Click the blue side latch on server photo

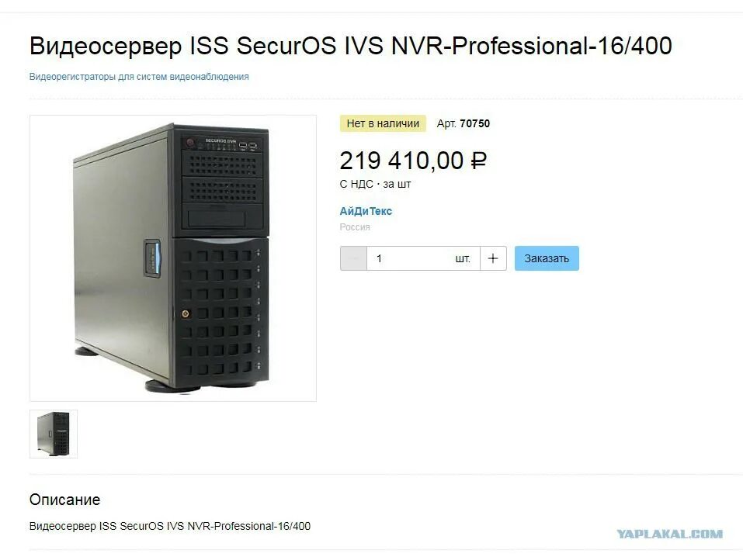click(x=152, y=257)
